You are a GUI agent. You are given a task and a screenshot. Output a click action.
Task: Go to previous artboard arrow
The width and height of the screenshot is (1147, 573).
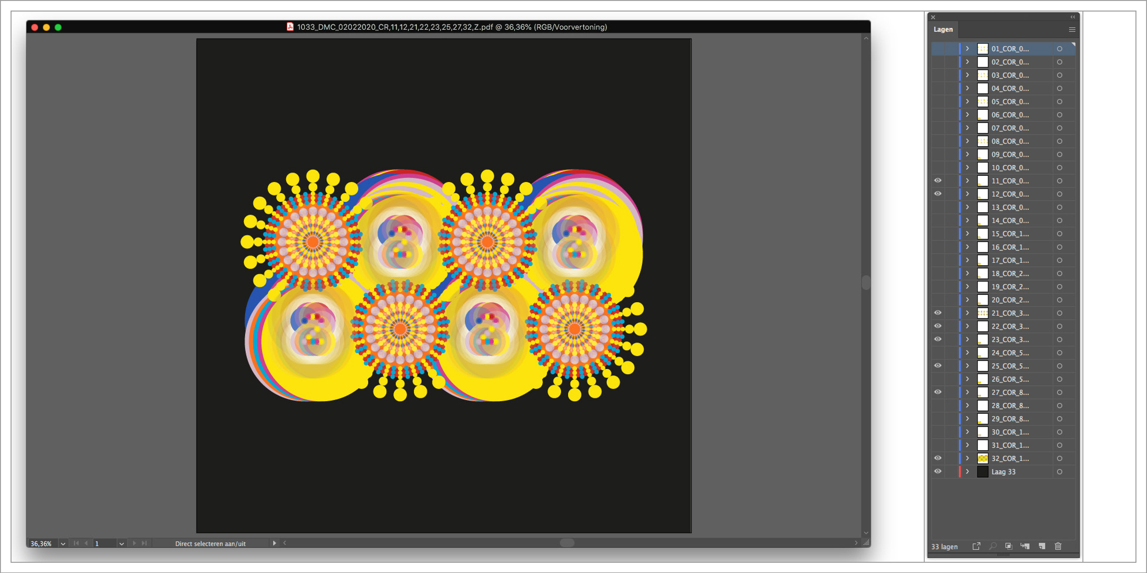pos(86,543)
